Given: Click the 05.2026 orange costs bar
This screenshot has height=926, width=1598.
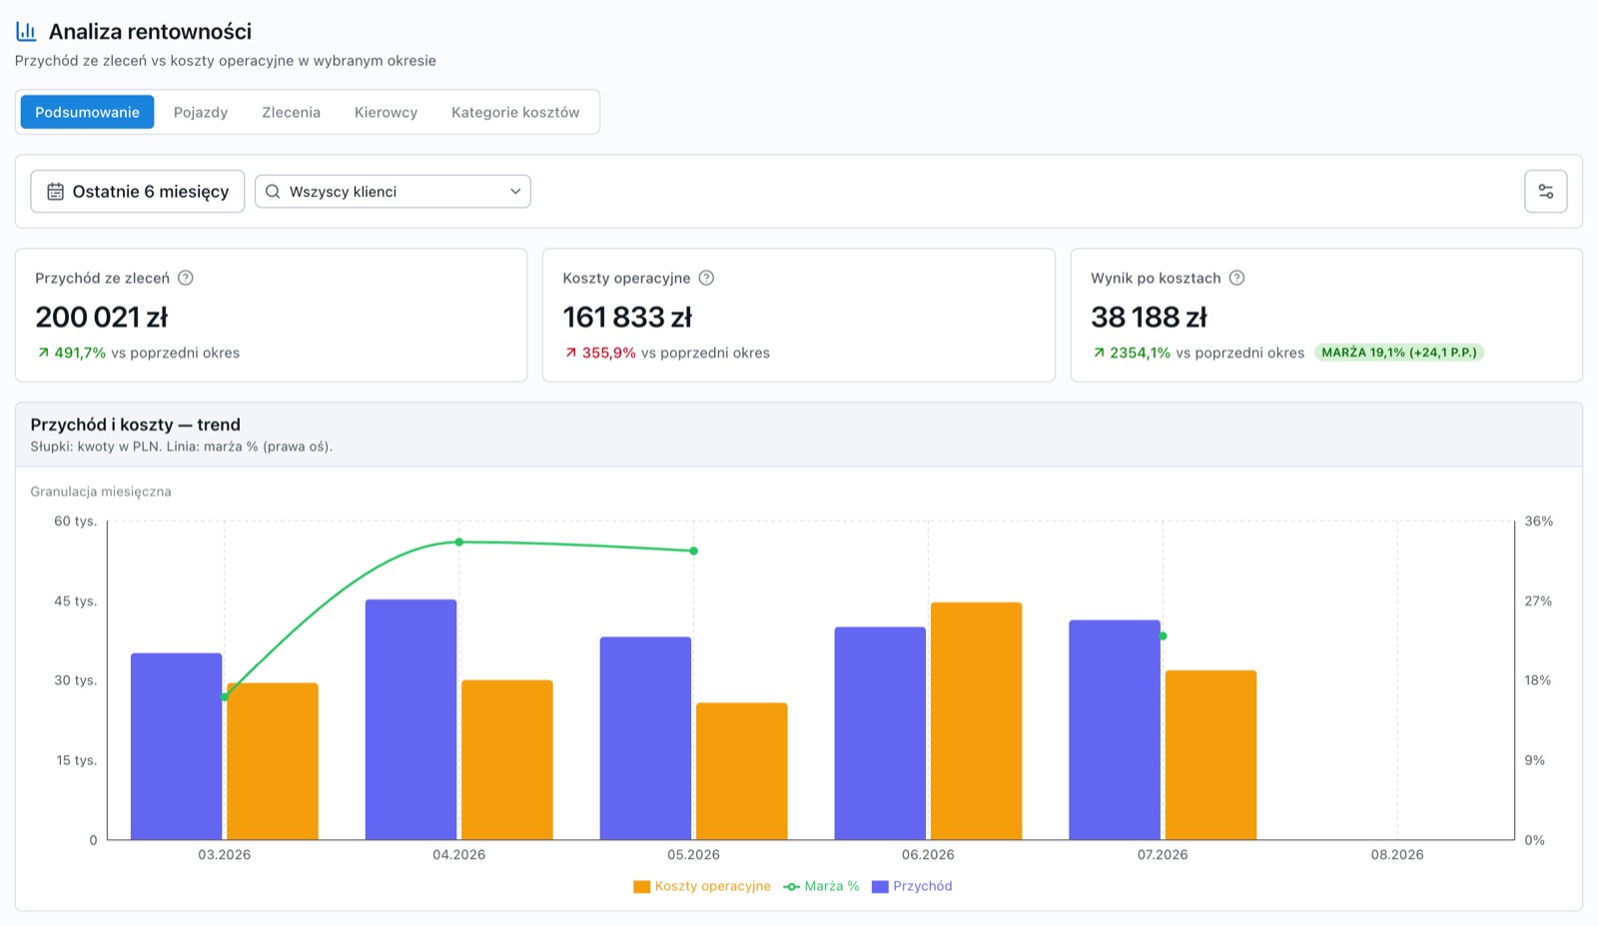Looking at the screenshot, I should [x=742, y=771].
